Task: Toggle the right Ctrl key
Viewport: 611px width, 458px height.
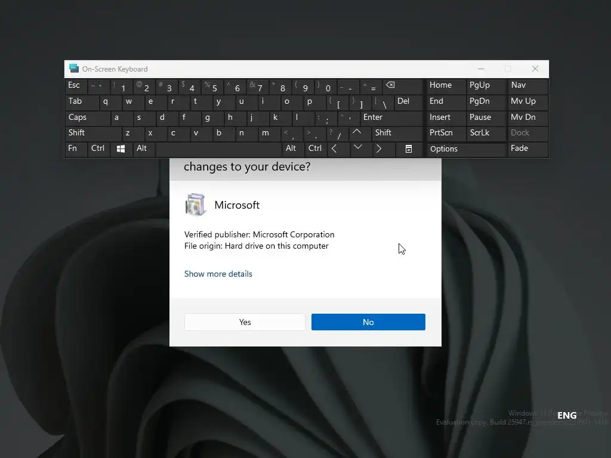Action: [315, 148]
